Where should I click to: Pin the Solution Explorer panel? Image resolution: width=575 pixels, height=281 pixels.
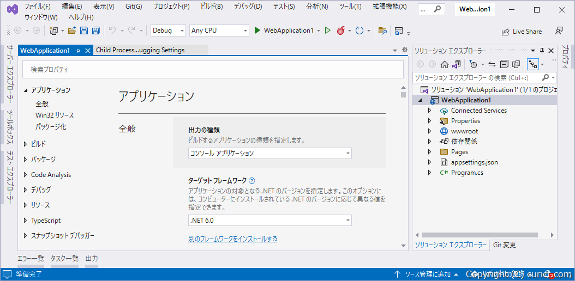tap(542, 51)
